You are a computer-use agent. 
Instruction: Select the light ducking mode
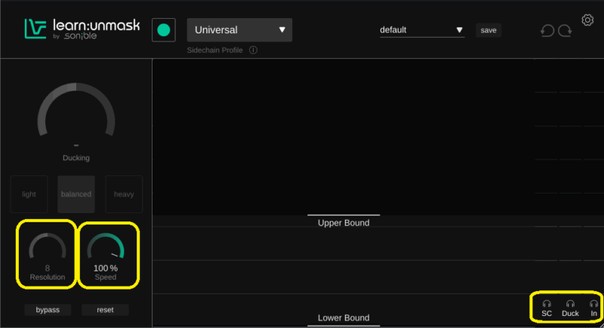click(x=29, y=194)
